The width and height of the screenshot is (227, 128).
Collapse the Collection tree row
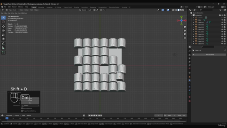pos(191,15)
